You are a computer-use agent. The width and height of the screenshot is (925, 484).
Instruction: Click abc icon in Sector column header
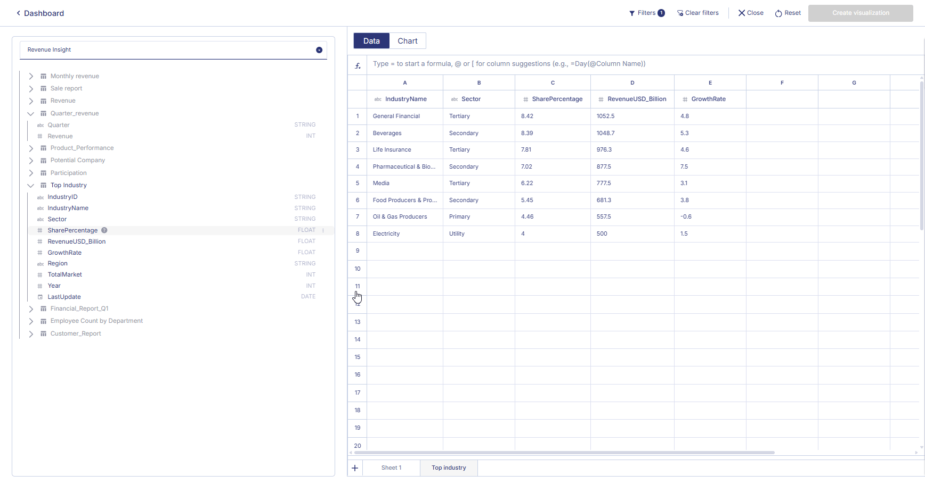coord(455,99)
